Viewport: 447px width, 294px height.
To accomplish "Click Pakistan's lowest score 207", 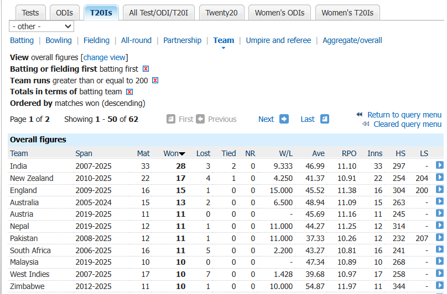I will (x=422, y=238).
